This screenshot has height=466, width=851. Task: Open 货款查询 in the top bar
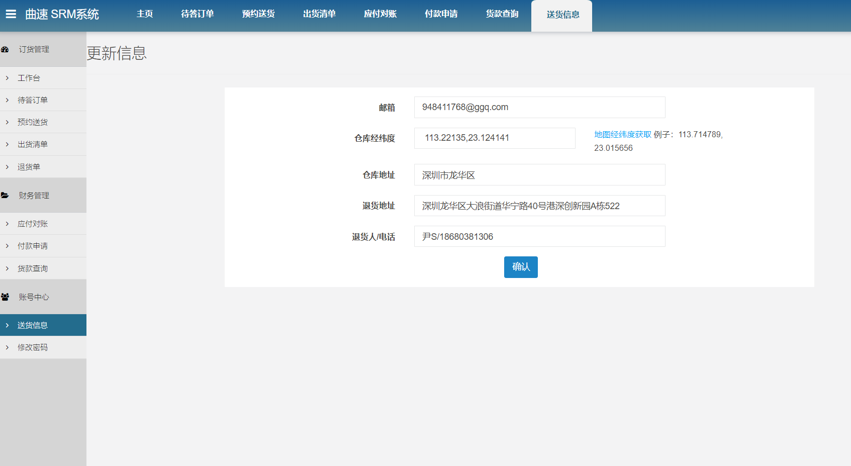(x=502, y=14)
